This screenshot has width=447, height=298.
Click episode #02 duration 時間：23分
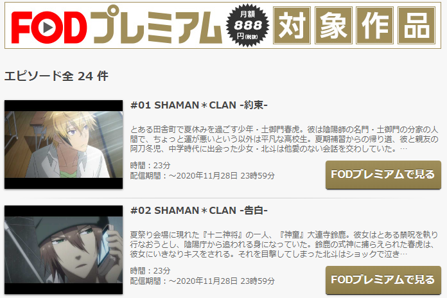(150, 270)
